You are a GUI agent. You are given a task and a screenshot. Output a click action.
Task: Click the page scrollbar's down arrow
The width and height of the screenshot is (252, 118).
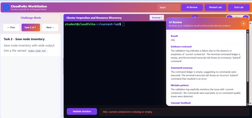tap(250, 104)
